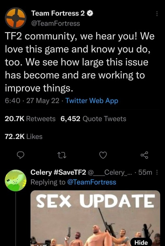The width and height of the screenshot is (165, 246).
Task: Open the Twitter Web App source link
Action: [x=92, y=101]
